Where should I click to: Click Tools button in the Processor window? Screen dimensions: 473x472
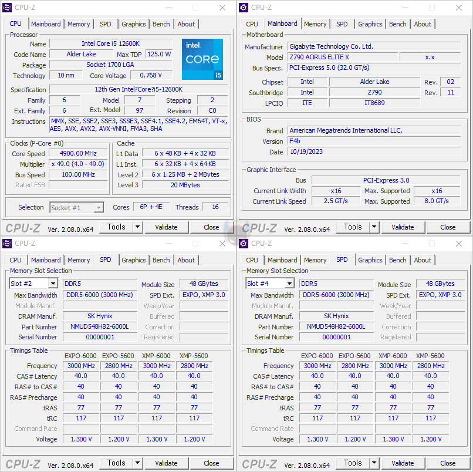[x=116, y=227]
